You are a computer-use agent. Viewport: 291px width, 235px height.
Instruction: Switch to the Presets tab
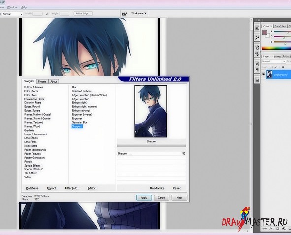[42, 81]
